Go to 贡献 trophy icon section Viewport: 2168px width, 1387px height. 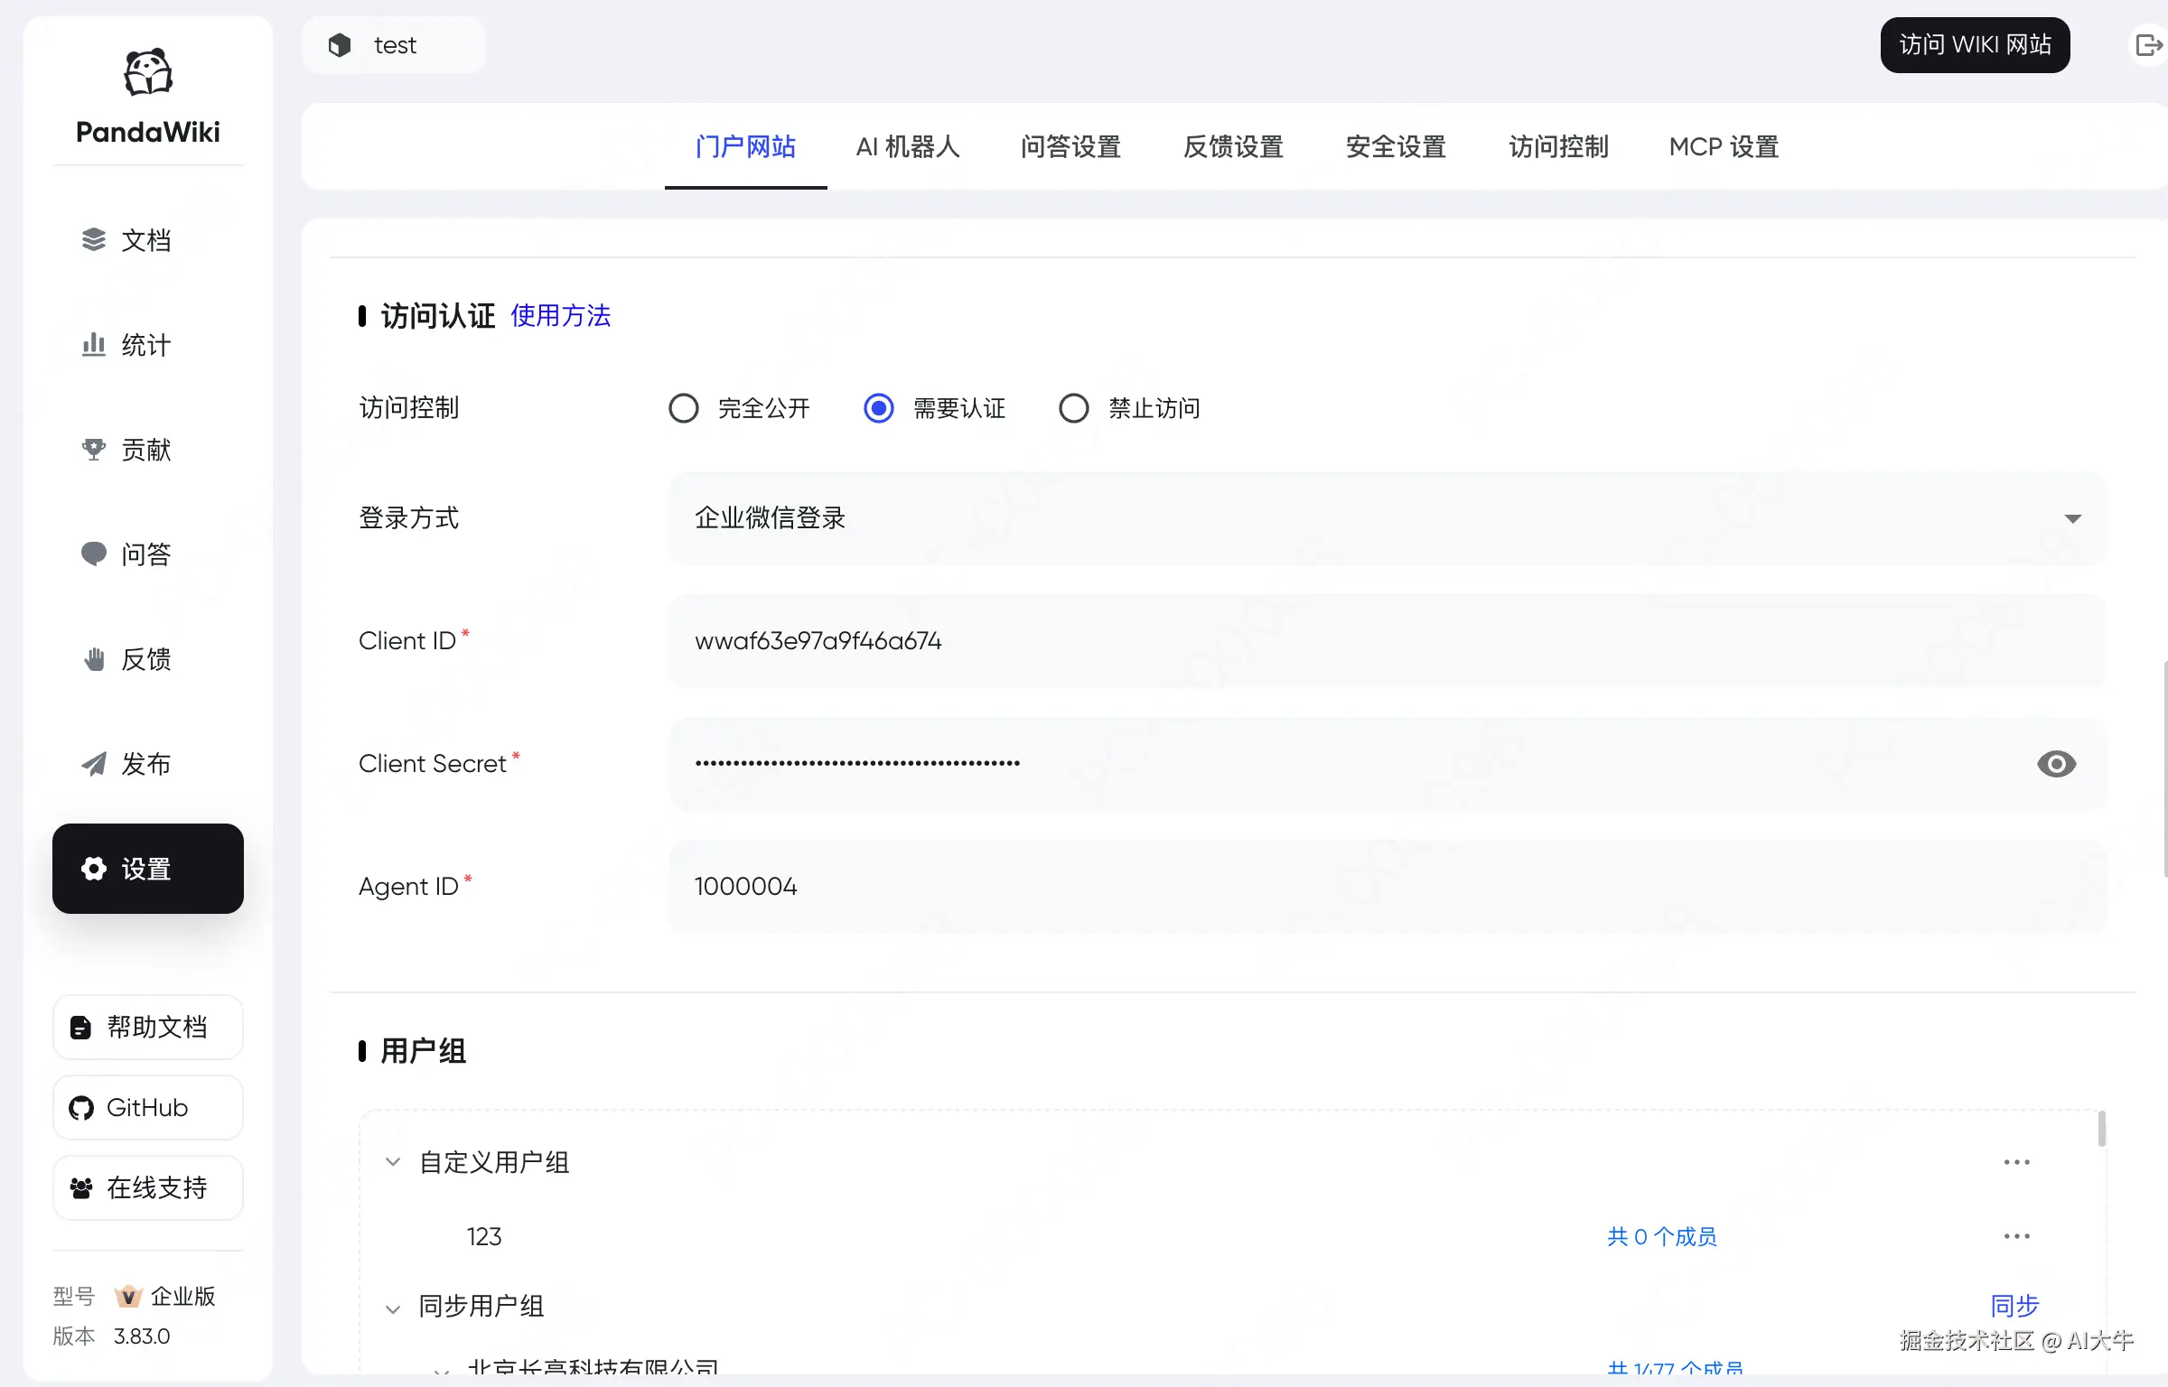94,450
